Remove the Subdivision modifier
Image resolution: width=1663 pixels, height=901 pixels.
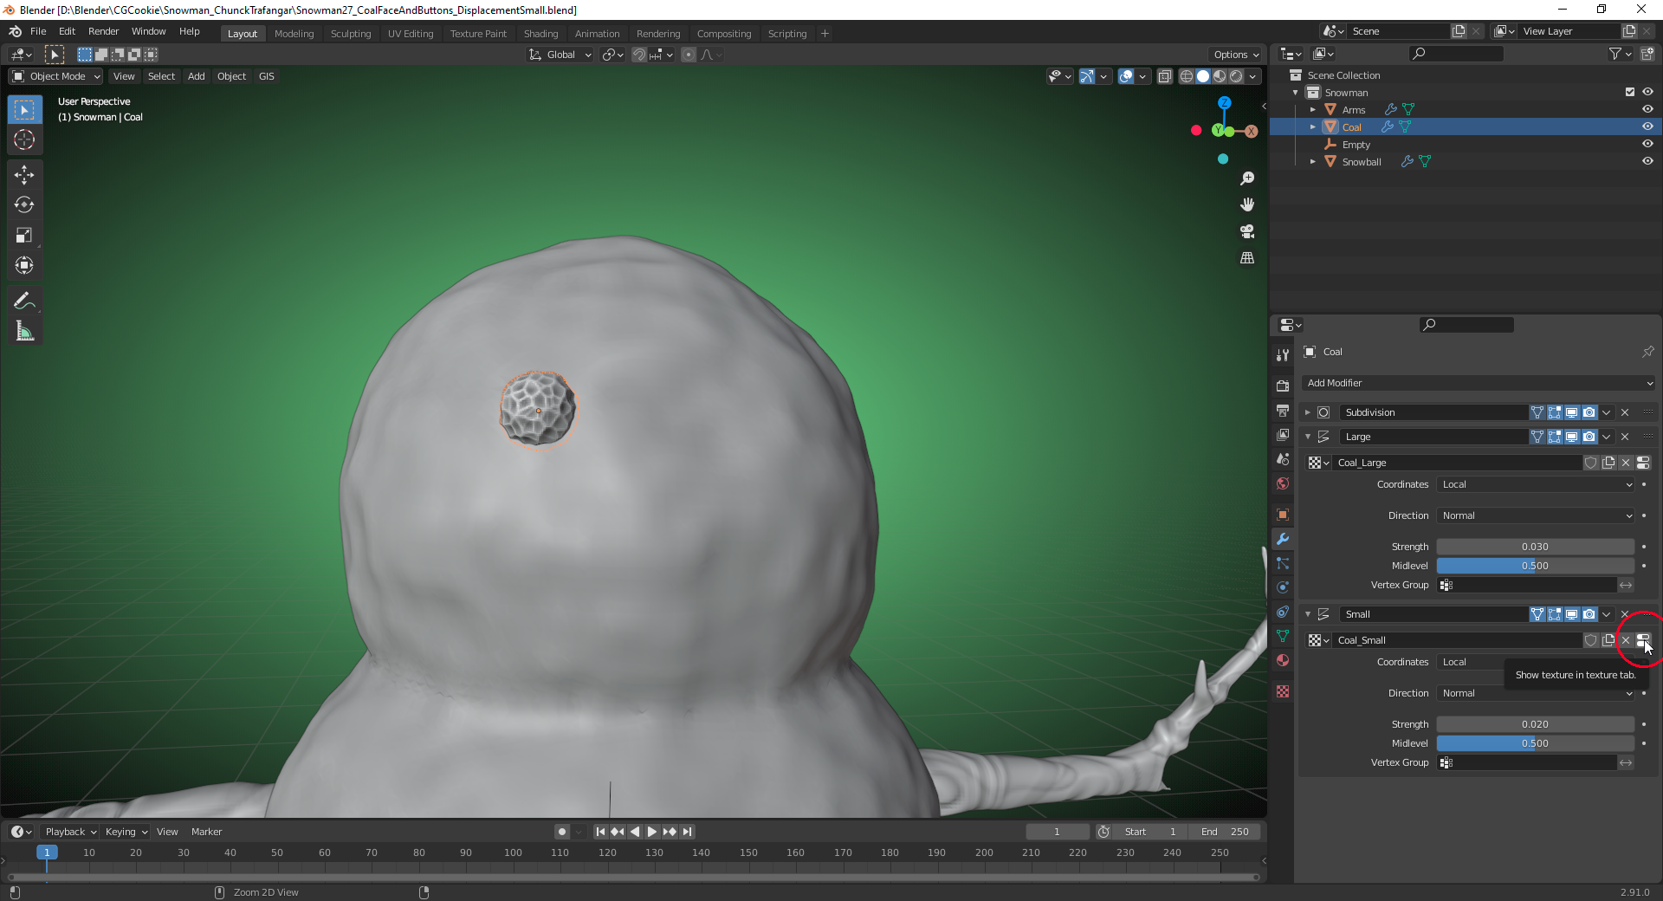(x=1625, y=412)
